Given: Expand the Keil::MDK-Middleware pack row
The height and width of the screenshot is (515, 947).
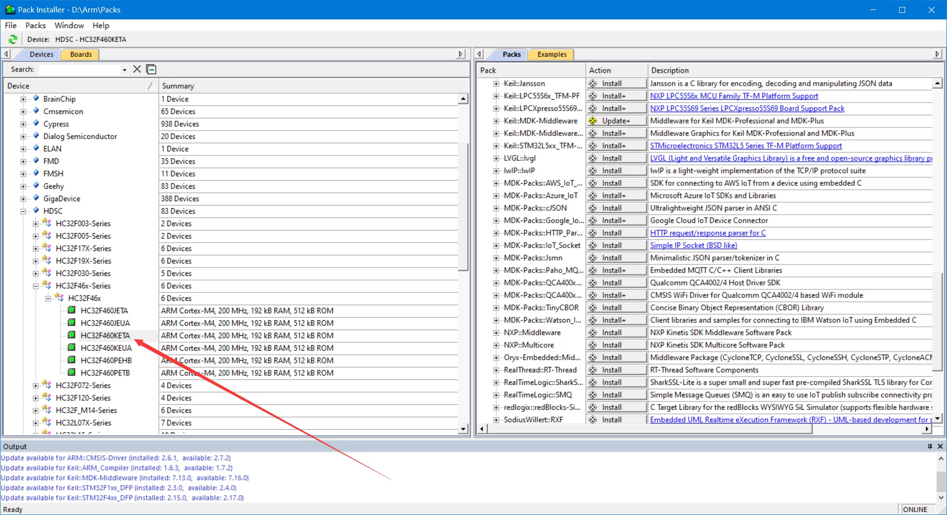Looking at the screenshot, I should coord(496,121).
